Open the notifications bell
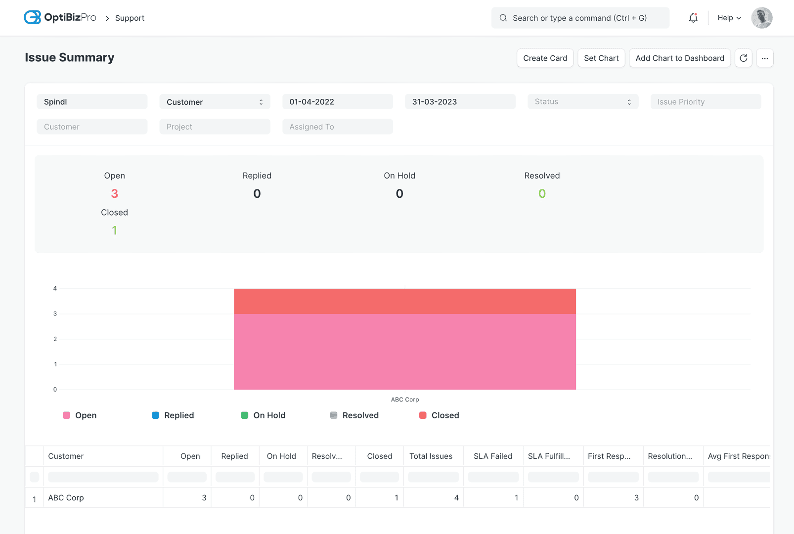 click(x=693, y=18)
